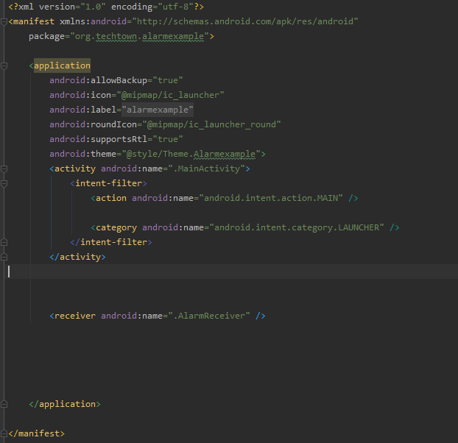Screen dimensions: 458x443
Task: Collapse the application tag fold marker
Action: click(x=4, y=66)
